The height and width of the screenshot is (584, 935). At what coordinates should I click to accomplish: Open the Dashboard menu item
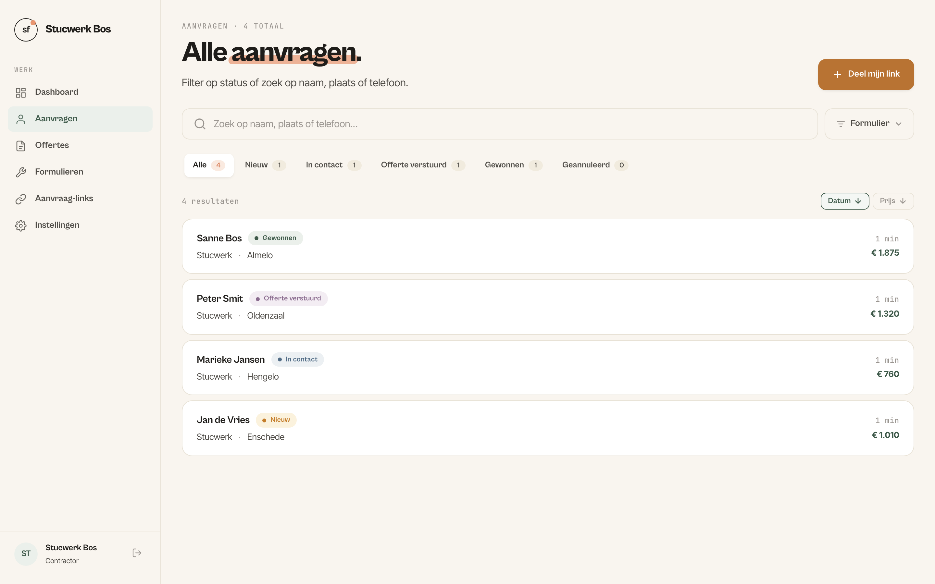coord(80,92)
